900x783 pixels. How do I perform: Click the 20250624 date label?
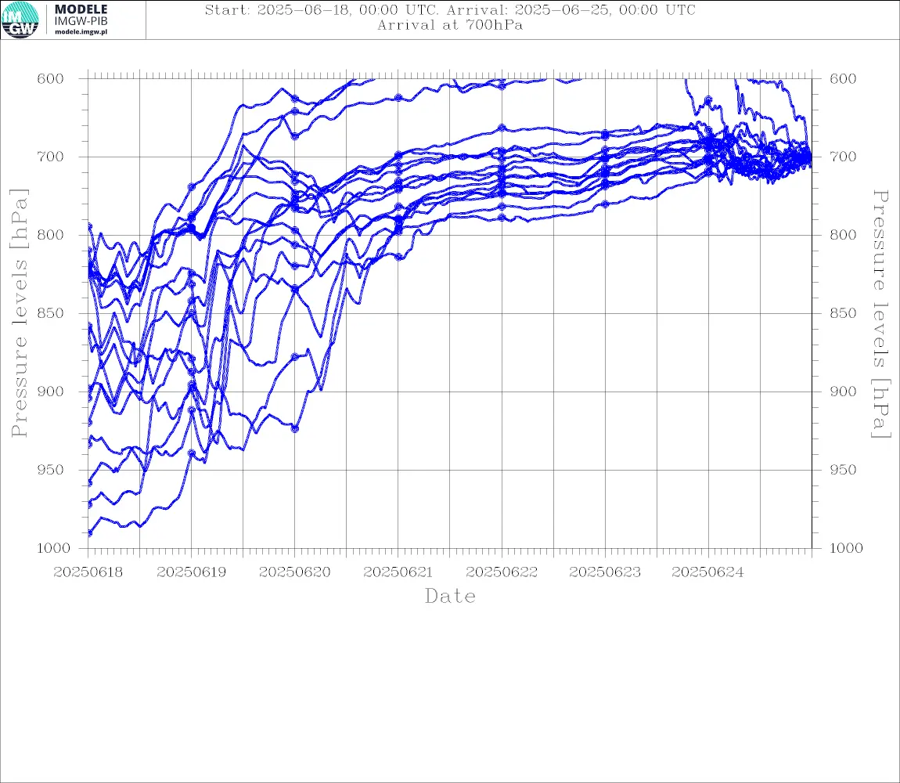tap(707, 572)
